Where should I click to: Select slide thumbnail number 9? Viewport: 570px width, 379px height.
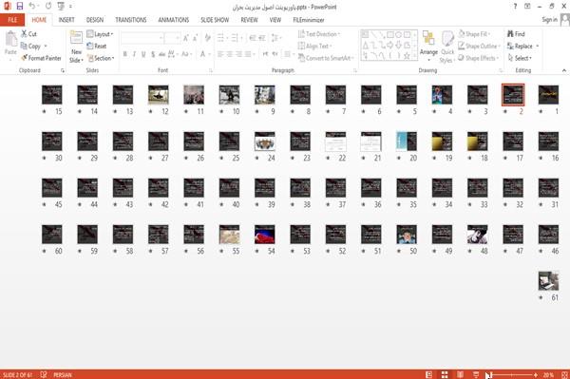click(x=265, y=94)
